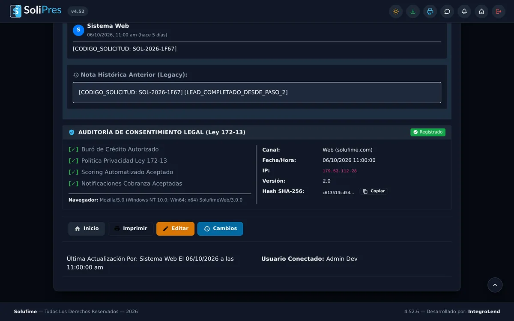Click IP address 179.53.112.28

(340, 171)
